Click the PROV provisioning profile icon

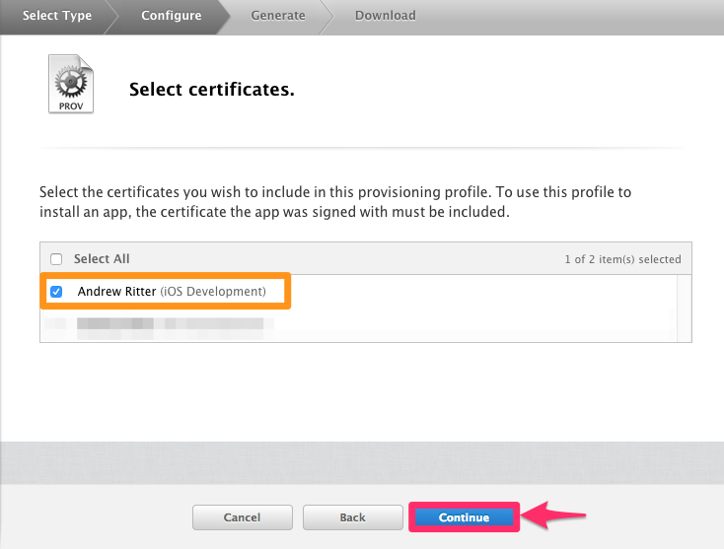coord(72,85)
